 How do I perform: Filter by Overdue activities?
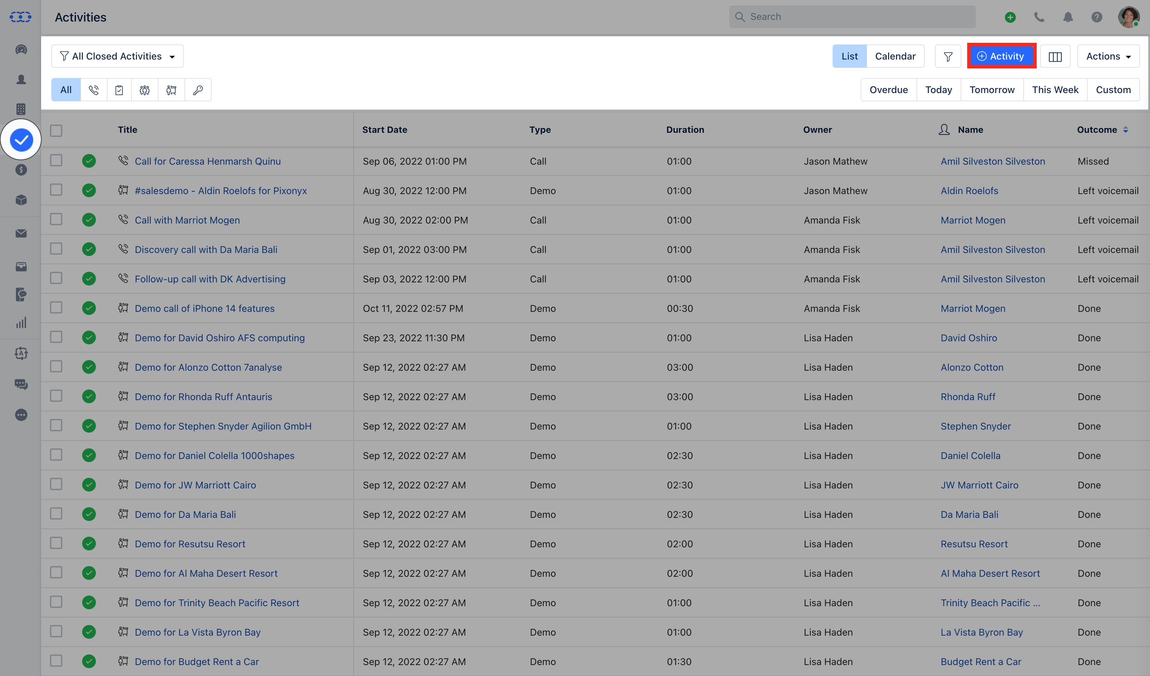(x=888, y=90)
